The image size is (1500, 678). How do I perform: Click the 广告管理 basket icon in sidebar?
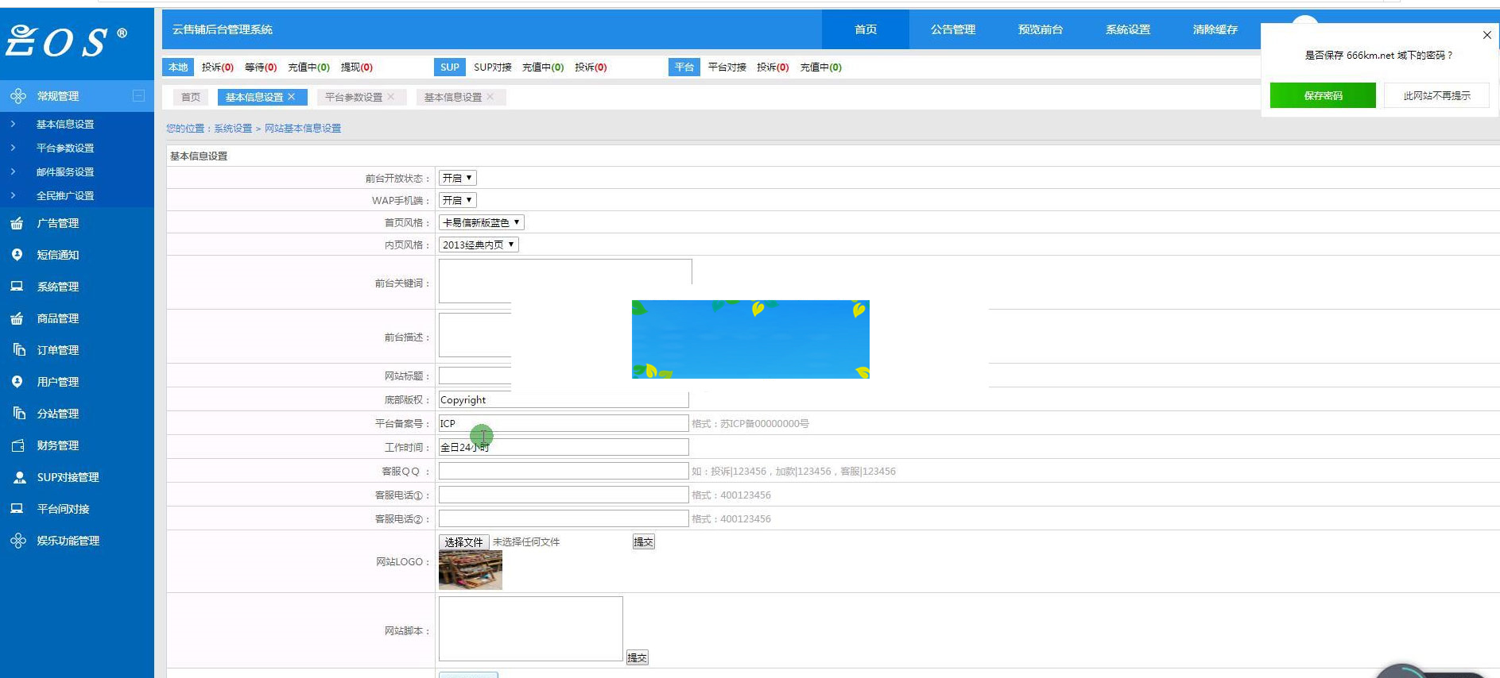click(x=17, y=223)
